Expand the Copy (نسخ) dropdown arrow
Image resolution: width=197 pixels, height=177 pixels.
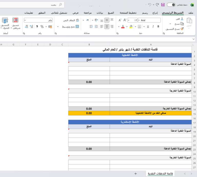[x=170, y=24]
